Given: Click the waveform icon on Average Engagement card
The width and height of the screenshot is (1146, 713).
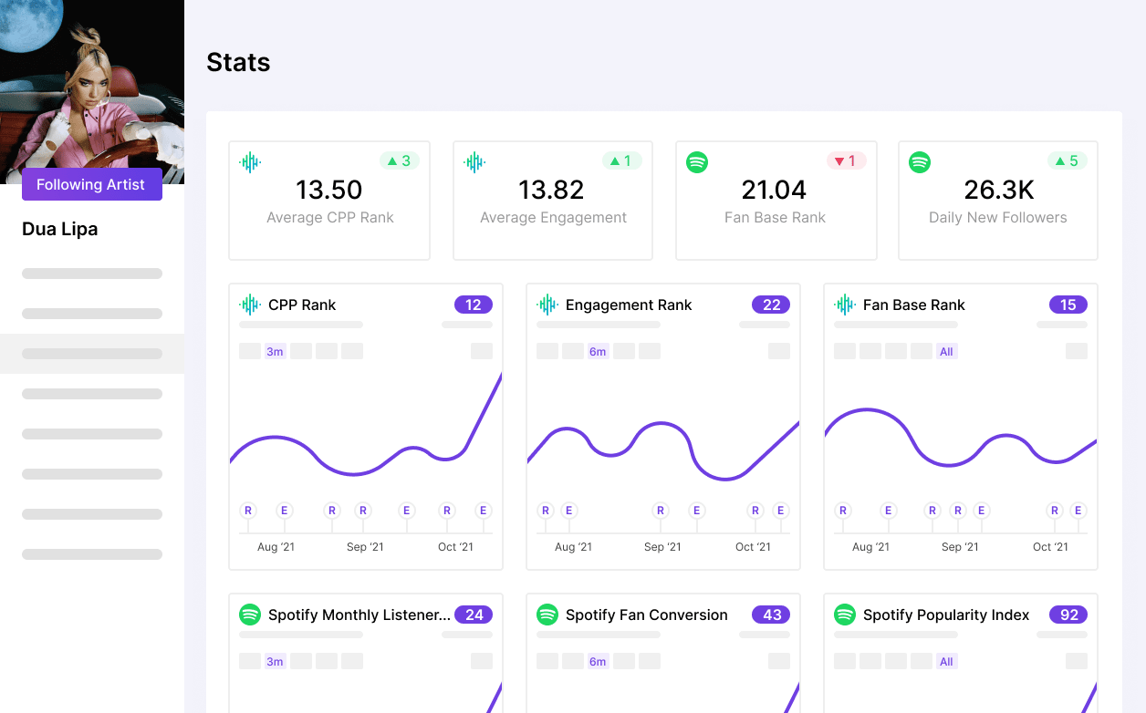Looking at the screenshot, I should pyautogui.click(x=474, y=162).
